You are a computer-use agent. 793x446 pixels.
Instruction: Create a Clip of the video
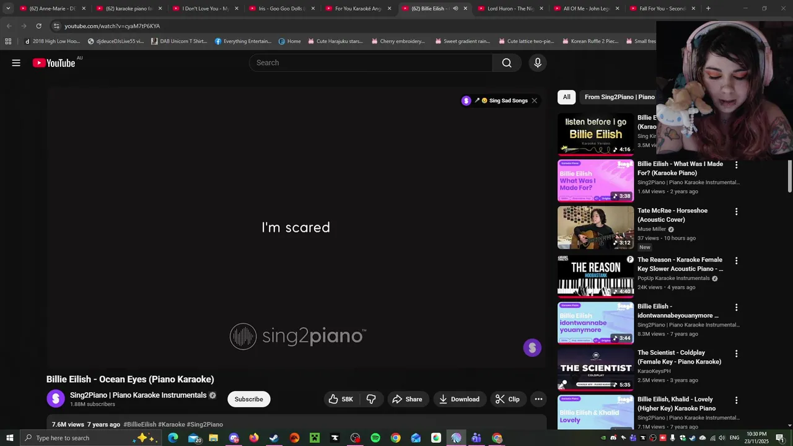pos(507,400)
